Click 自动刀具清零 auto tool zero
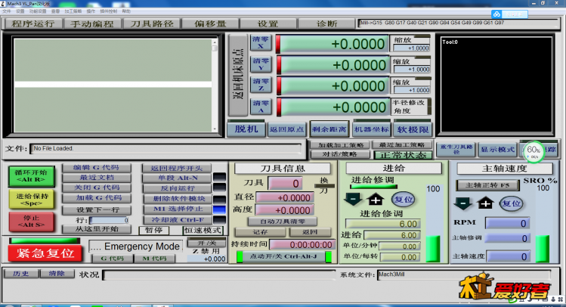566x307 pixels. tap(283, 222)
